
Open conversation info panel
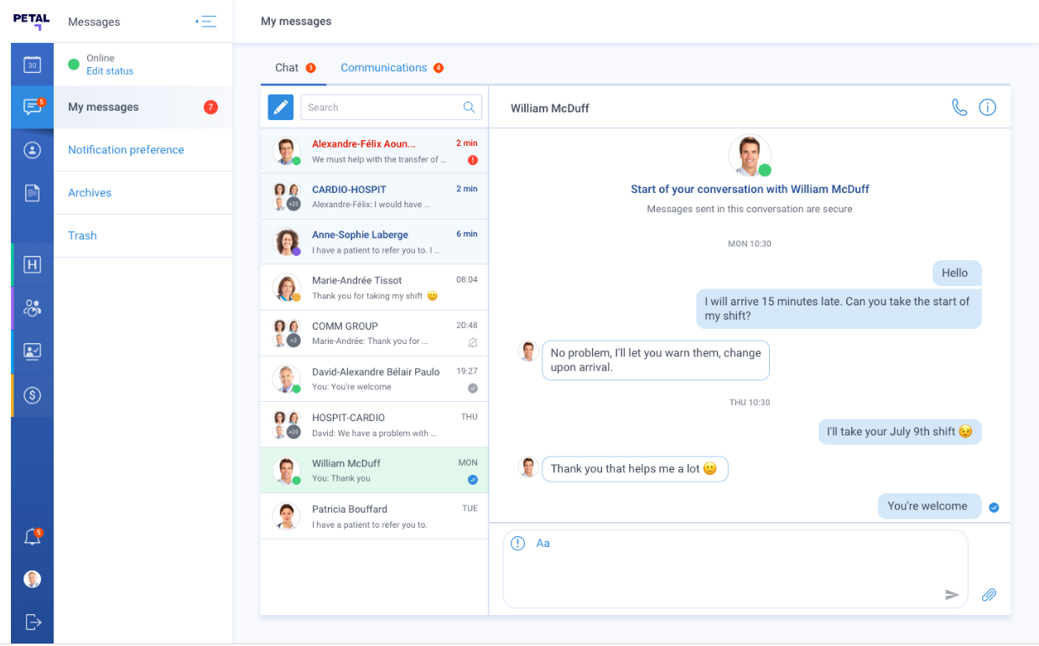987,107
